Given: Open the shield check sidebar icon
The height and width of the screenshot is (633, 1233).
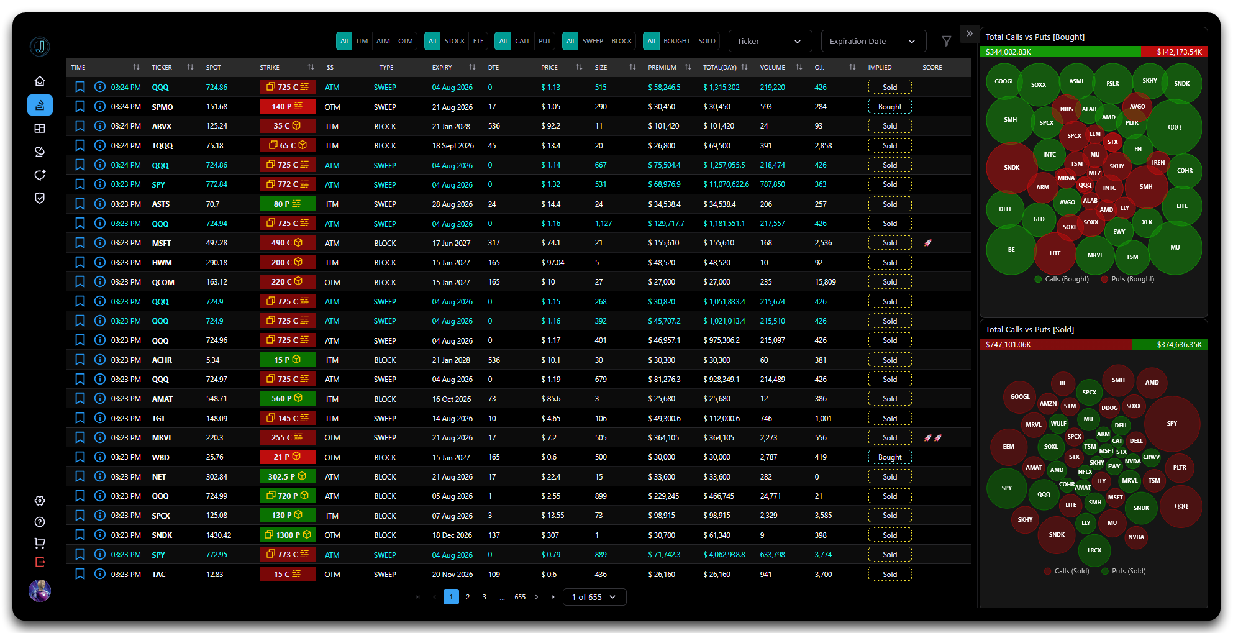Looking at the screenshot, I should tap(40, 198).
